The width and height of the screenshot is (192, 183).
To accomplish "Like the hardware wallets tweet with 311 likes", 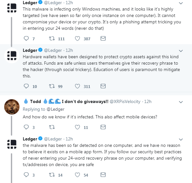I will coord(77,86).
